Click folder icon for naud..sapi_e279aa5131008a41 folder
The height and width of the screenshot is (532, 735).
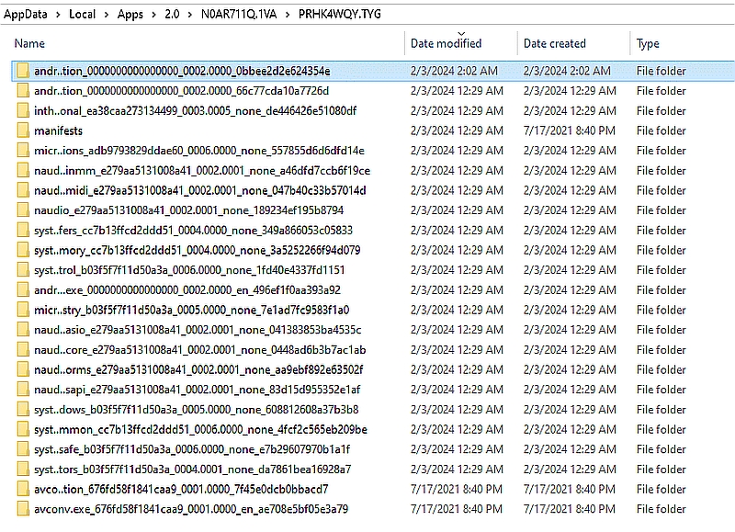[22, 390]
